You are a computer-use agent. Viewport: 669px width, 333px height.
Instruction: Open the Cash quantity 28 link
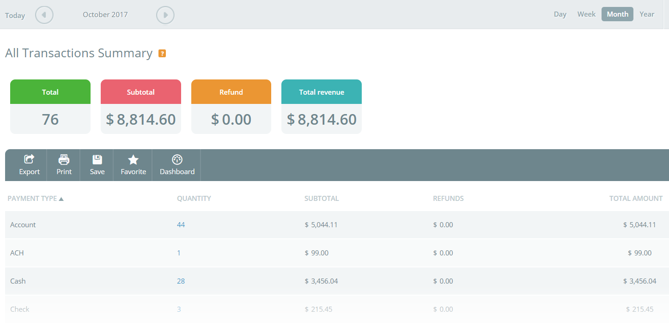[181, 281]
